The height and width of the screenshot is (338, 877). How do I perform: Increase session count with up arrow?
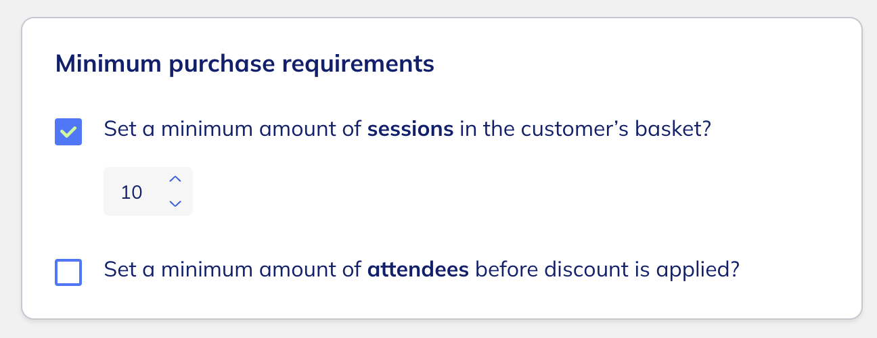tap(175, 179)
